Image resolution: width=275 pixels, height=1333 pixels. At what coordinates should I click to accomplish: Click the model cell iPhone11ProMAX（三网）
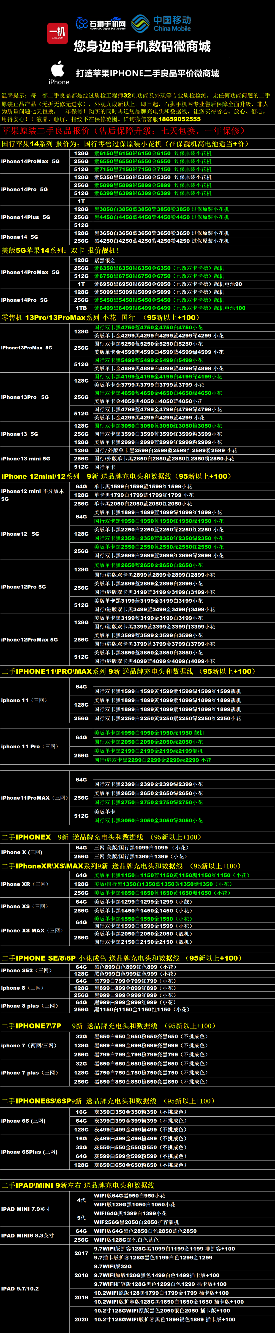35,797
